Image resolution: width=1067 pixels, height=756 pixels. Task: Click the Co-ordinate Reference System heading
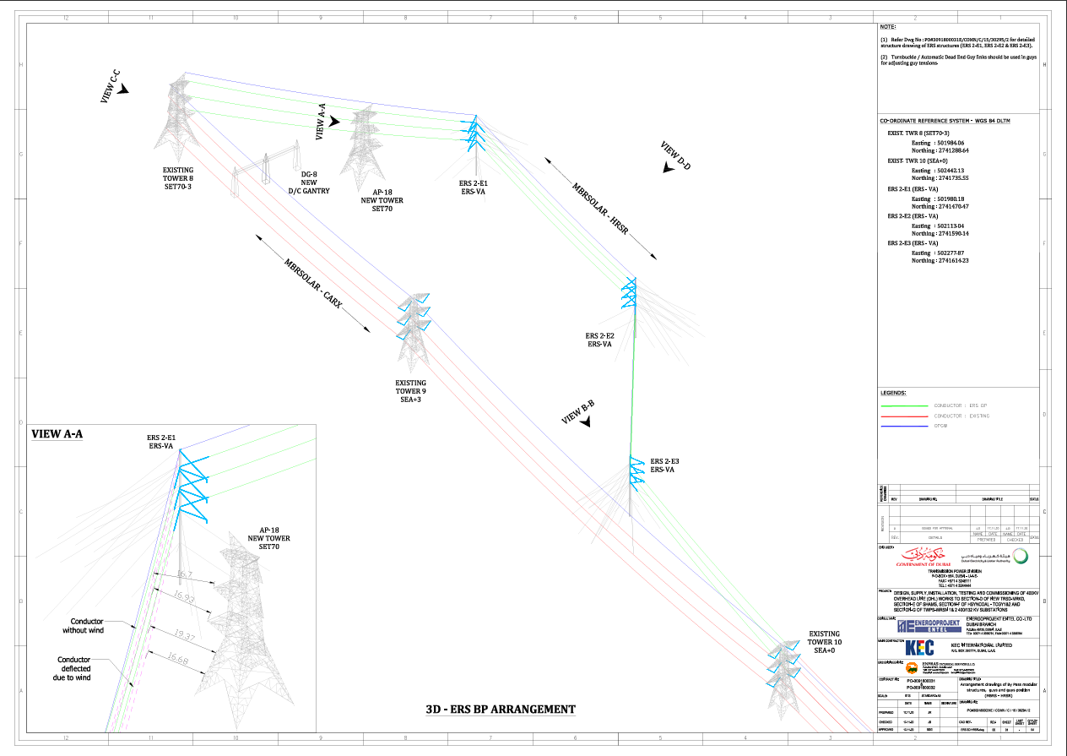(945, 121)
